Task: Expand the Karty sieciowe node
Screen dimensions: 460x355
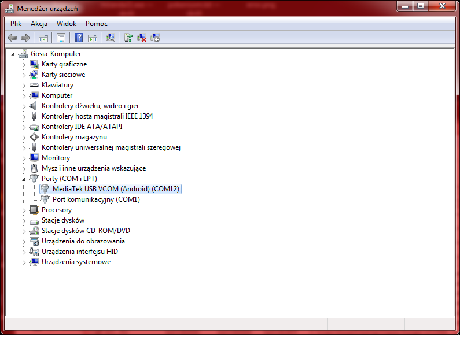Action: pos(24,75)
